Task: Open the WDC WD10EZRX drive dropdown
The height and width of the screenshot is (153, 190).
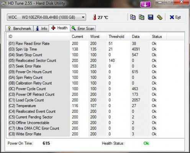Action: tap(46, 17)
